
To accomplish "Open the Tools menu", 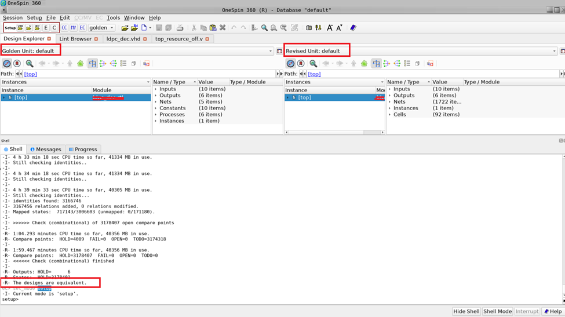I will pos(113,18).
